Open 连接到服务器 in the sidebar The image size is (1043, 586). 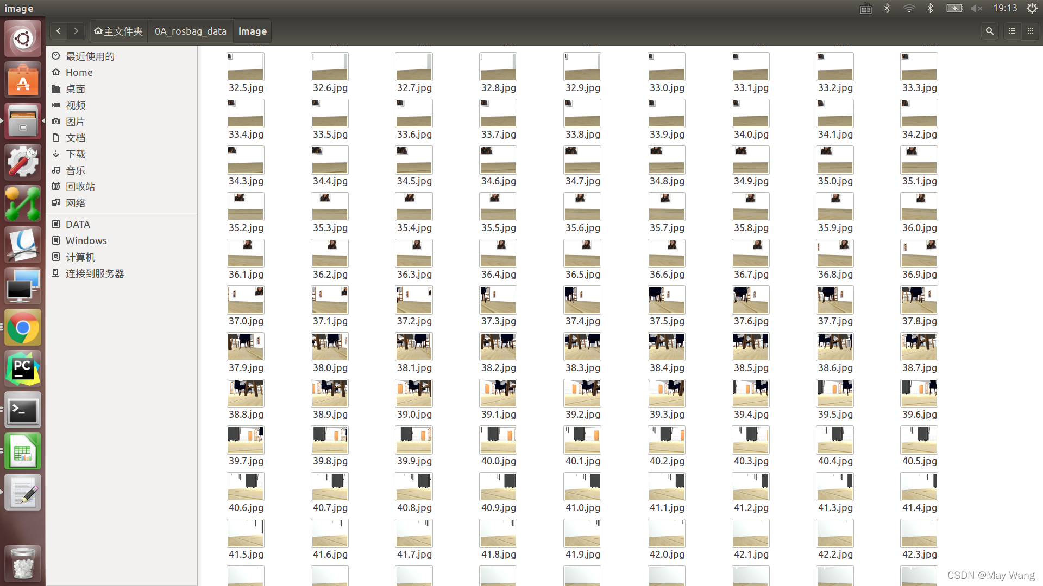point(95,273)
